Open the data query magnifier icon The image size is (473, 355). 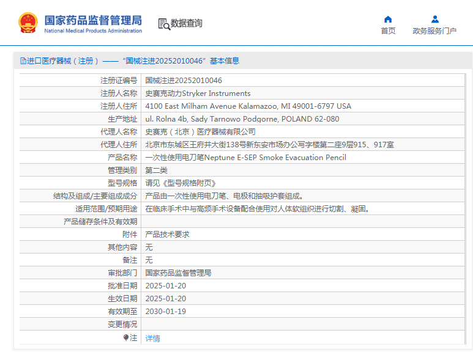point(164,24)
